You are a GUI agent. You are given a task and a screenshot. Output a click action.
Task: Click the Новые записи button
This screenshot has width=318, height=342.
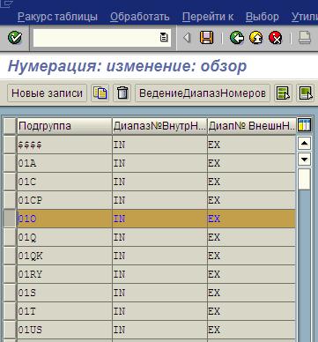coord(47,93)
